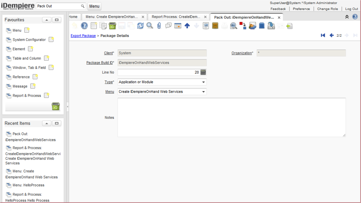Toggle grid view using the toolbar icon

[x=178, y=26]
